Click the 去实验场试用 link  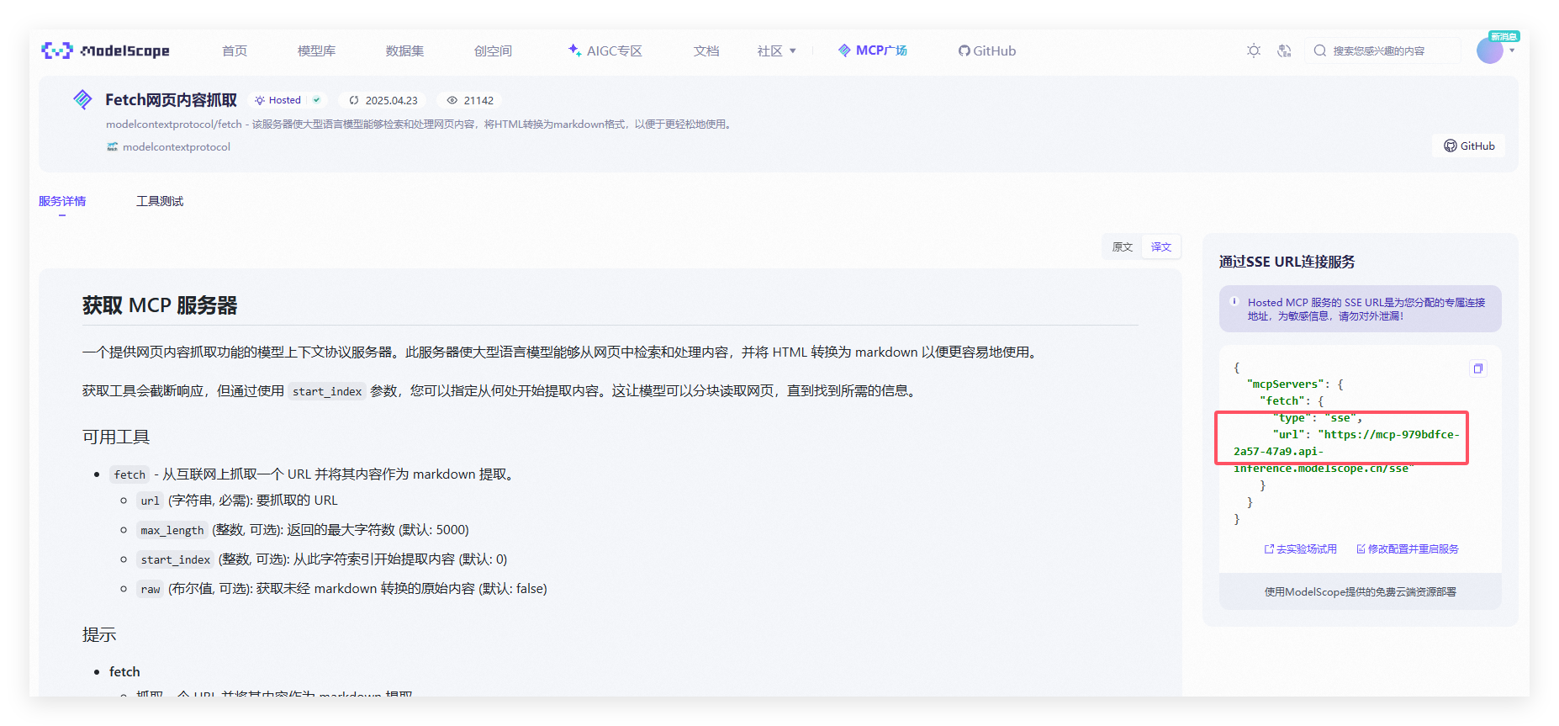pyautogui.click(x=1301, y=548)
